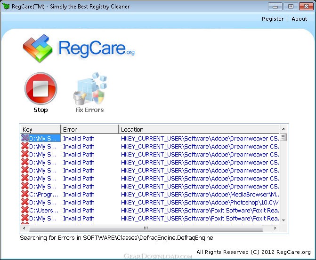Sort by the Location column header
This screenshot has height=260, width=316.
click(199, 129)
